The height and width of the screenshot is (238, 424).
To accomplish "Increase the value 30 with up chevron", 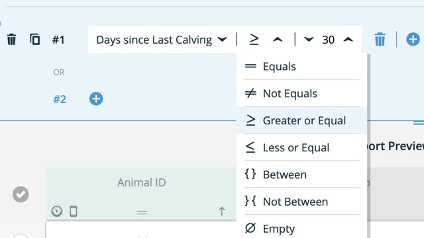I will coord(348,40).
